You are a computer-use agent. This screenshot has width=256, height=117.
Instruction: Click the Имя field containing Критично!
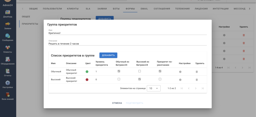point(127,33)
